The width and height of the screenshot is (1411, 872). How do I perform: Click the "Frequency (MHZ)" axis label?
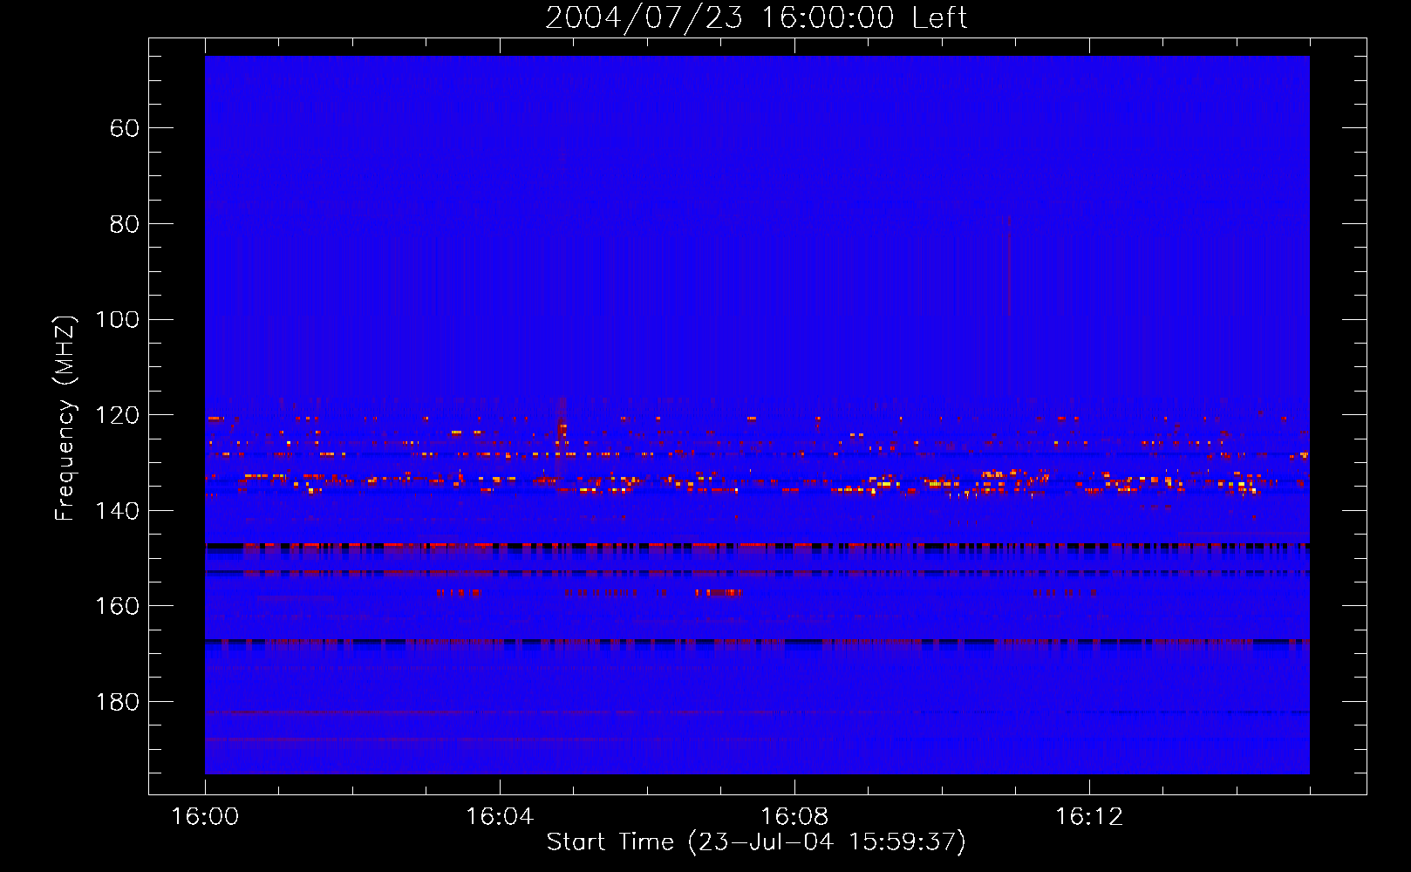pos(65,418)
